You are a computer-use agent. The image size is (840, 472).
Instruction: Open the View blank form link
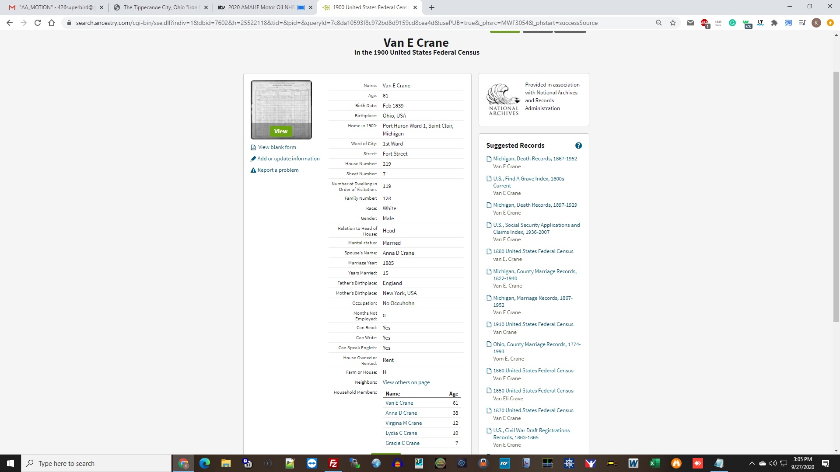[277, 147]
